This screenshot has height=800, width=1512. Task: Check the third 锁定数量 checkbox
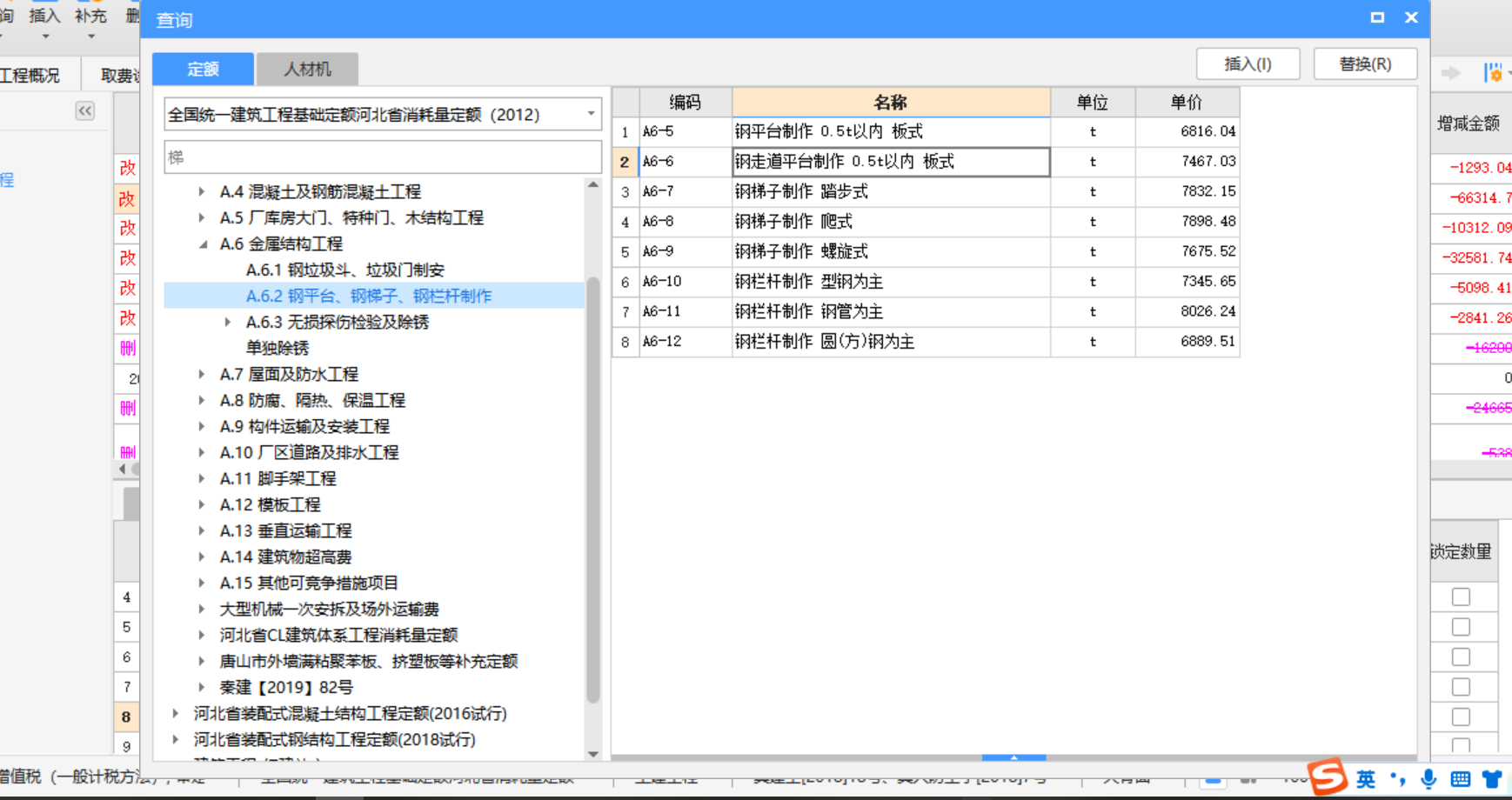pos(1461,657)
